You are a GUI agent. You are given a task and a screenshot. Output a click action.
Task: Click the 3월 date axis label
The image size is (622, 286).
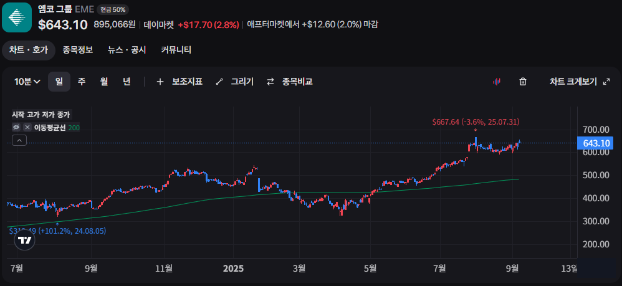(x=299, y=269)
